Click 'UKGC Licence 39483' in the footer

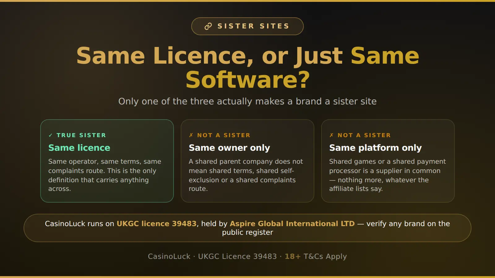pyautogui.click(x=237, y=256)
